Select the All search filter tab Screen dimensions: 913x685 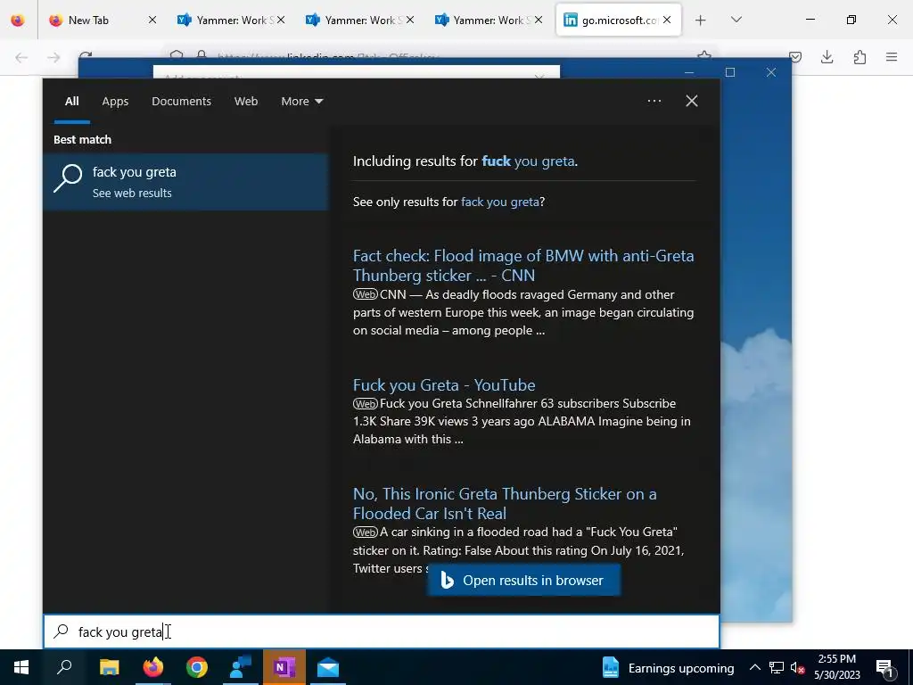click(72, 102)
